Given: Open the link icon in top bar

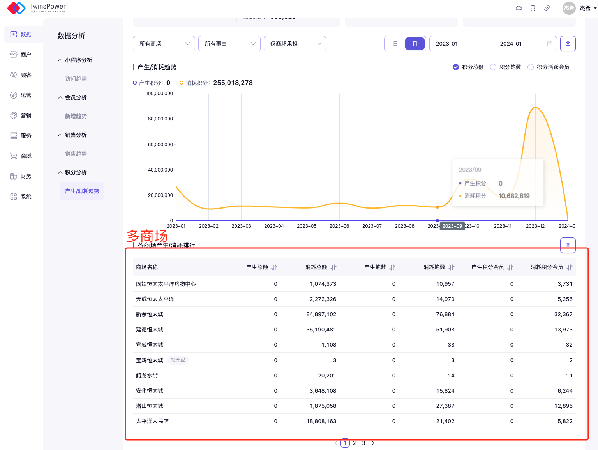Looking at the screenshot, I should coord(547,8).
